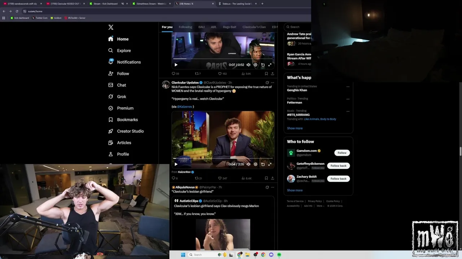
Task: Switch to the For you tab
Action: click(167, 27)
